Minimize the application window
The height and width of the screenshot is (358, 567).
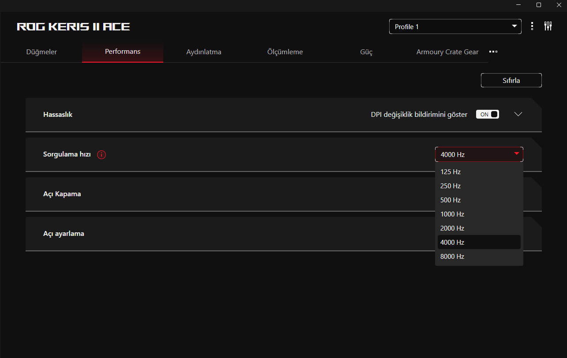coord(518,5)
